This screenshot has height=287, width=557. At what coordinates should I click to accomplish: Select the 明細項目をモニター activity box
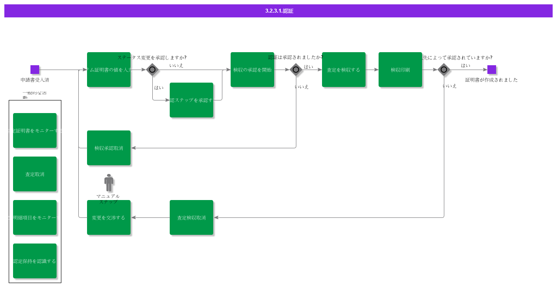[35, 217]
